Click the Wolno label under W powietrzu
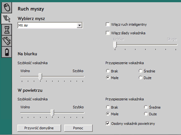Image resolution: width=181 pixels, height=135 pixels. tap(25, 107)
